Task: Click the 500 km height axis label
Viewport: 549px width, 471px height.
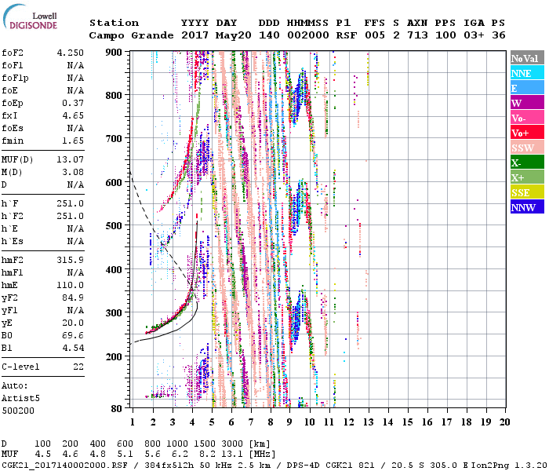Action: [114, 226]
